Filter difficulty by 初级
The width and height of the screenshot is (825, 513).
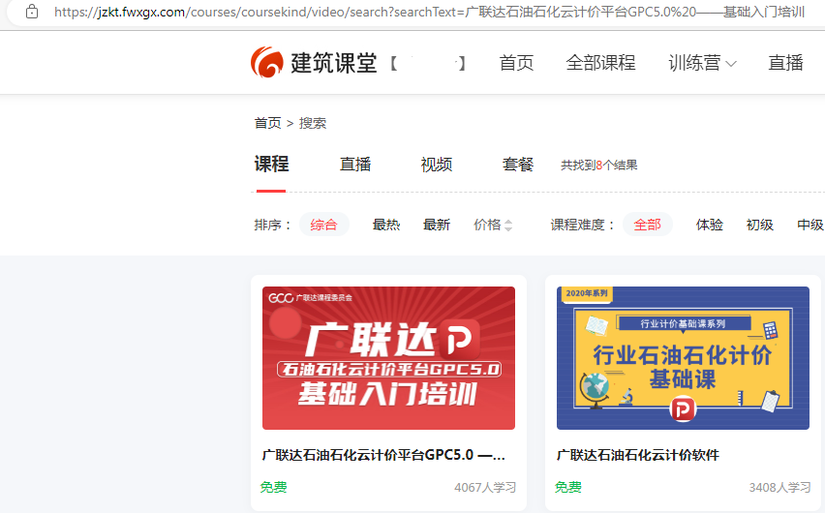pyautogui.click(x=760, y=225)
